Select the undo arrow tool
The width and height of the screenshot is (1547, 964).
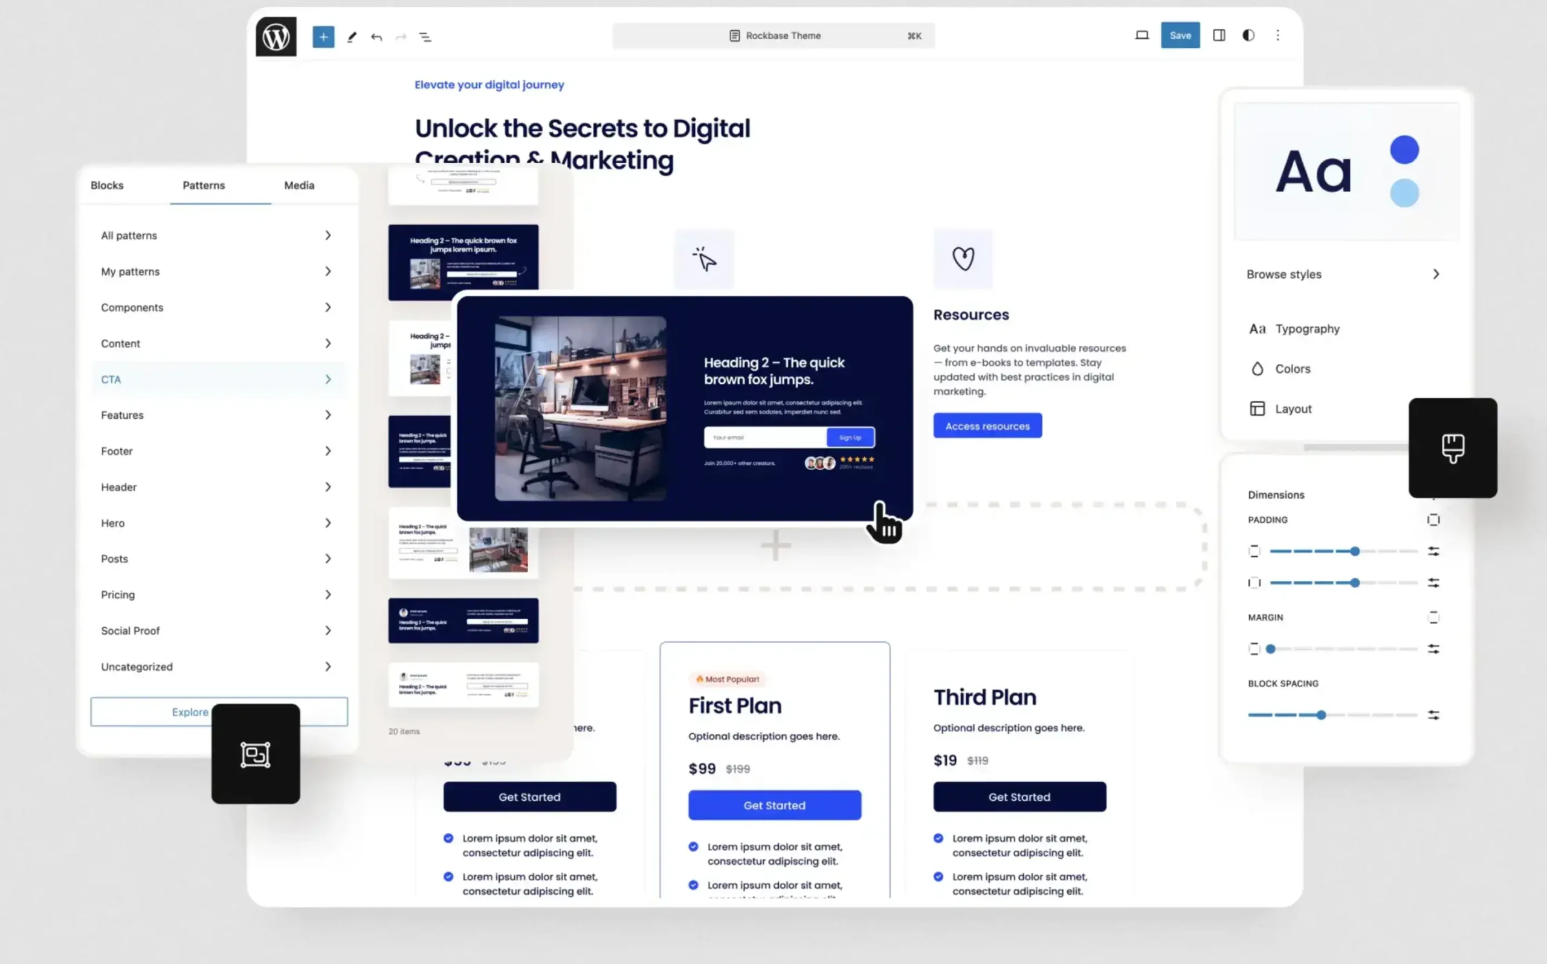tap(375, 37)
